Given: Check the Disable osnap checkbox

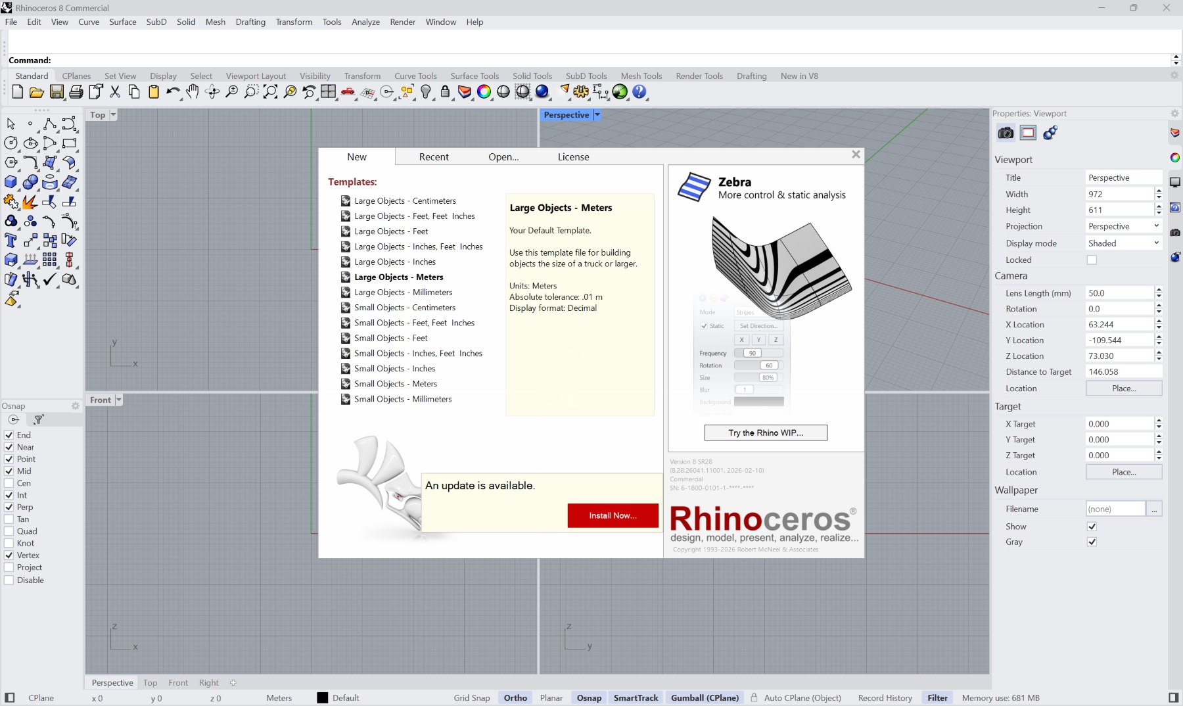Looking at the screenshot, I should [9, 580].
